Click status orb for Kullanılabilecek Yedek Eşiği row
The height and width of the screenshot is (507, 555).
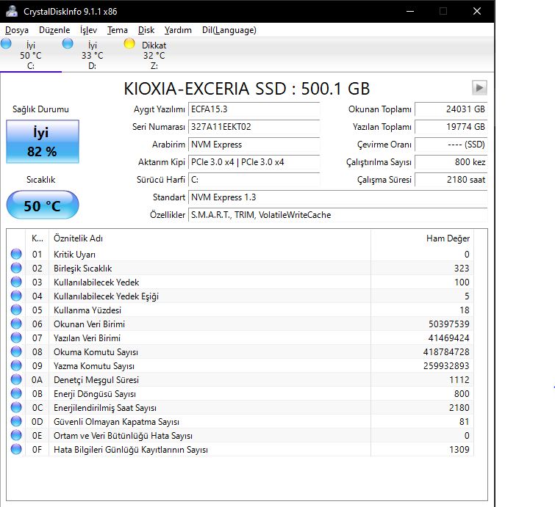coord(16,296)
